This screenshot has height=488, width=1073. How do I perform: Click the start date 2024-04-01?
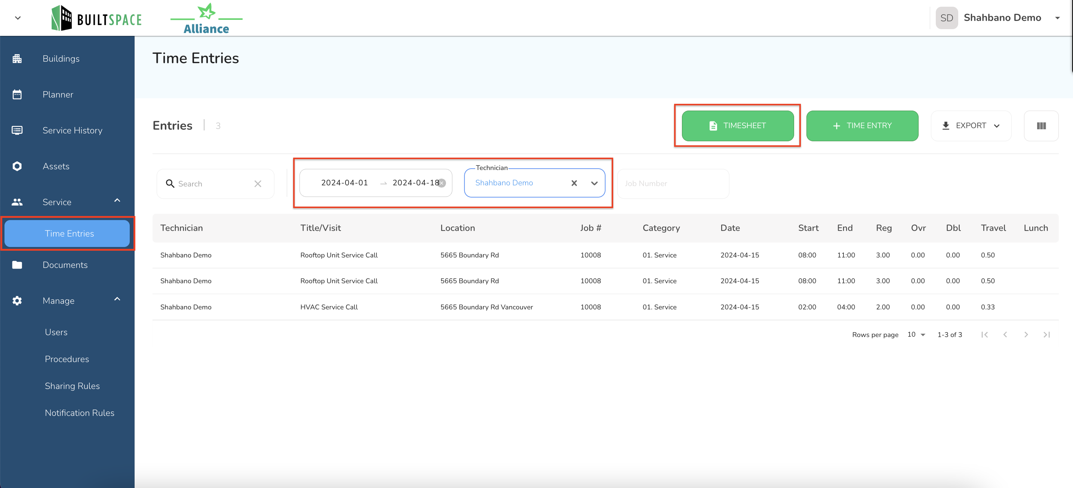point(344,183)
